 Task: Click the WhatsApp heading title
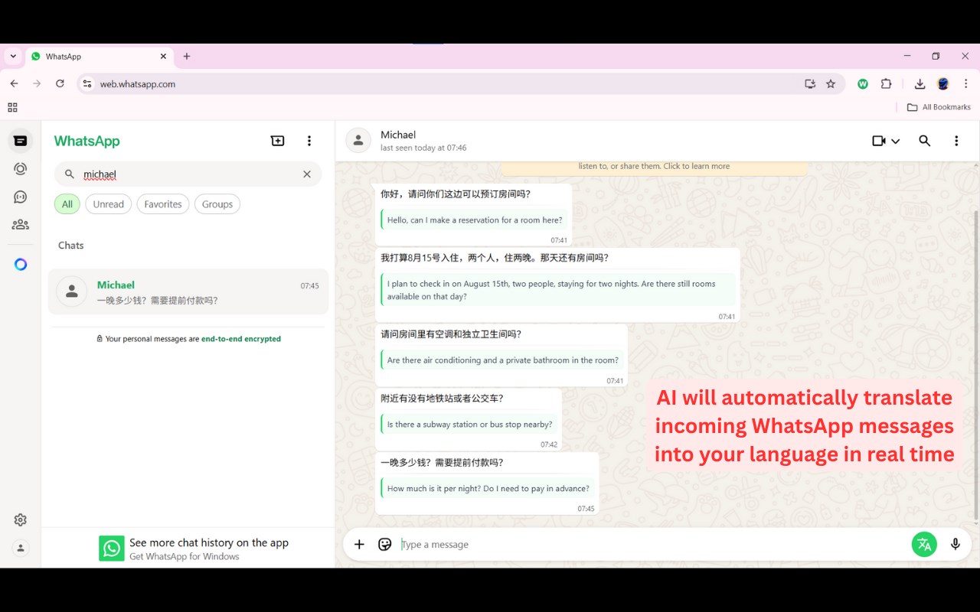click(x=87, y=141)
